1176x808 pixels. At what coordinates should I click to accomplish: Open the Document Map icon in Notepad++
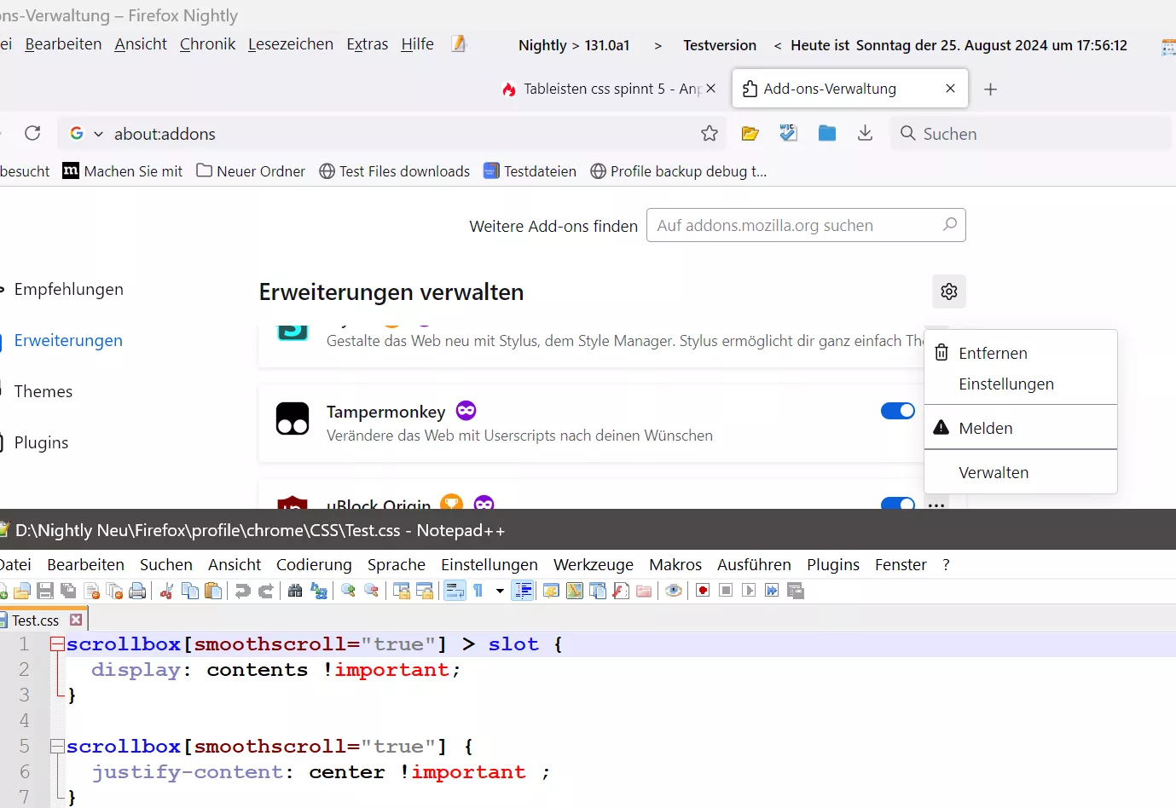[575, 591]
